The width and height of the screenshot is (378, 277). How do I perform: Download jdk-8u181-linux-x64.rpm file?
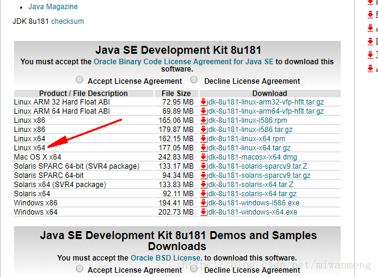(246, 139)
